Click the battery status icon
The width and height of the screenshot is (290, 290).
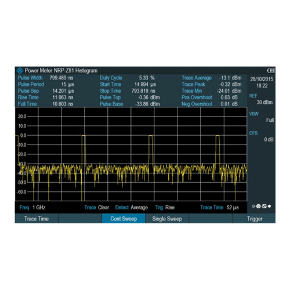tap(271, 71)
